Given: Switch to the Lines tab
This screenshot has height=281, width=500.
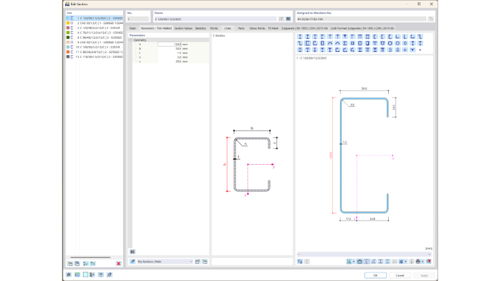Looking at the screenshot, I should click(228, 28).
